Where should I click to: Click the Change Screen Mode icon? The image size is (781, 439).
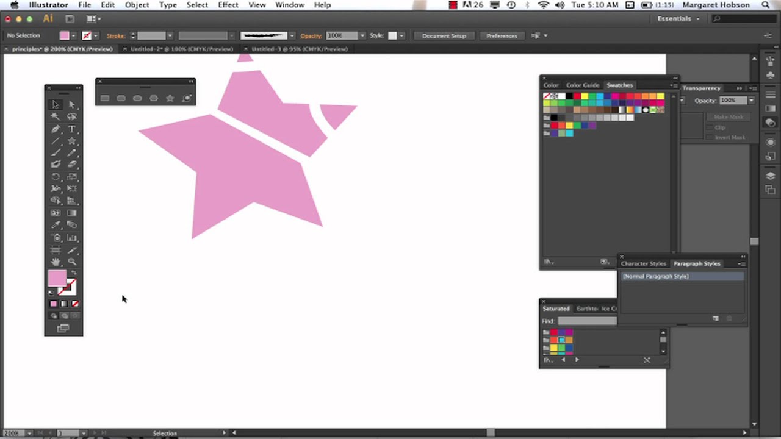tap(63, 328)
